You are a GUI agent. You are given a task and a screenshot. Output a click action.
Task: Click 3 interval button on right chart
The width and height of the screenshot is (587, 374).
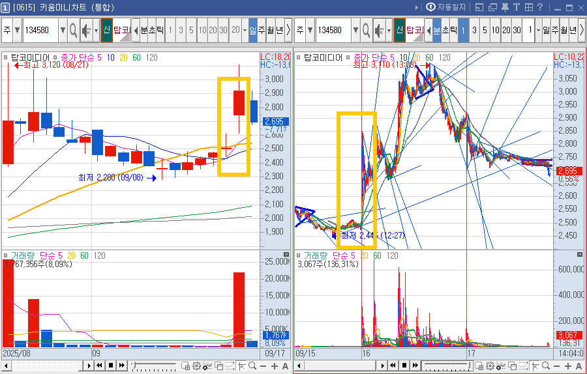pyautogui.click(x=474, y=30)
